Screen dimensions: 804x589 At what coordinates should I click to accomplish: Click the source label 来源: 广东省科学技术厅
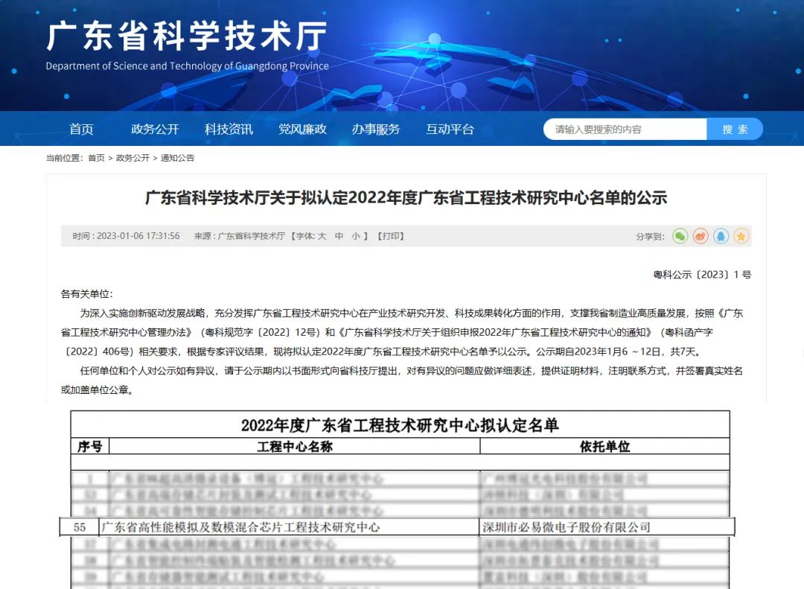(x=240, y=236)
